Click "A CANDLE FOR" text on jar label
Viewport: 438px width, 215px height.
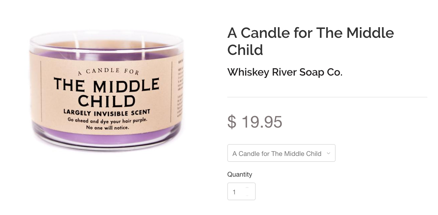coord(108,71)
